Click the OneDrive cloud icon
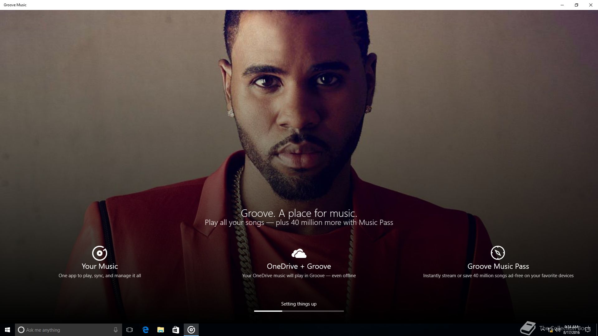This screenshot has height=336, width=598. [x=299, y=254]
